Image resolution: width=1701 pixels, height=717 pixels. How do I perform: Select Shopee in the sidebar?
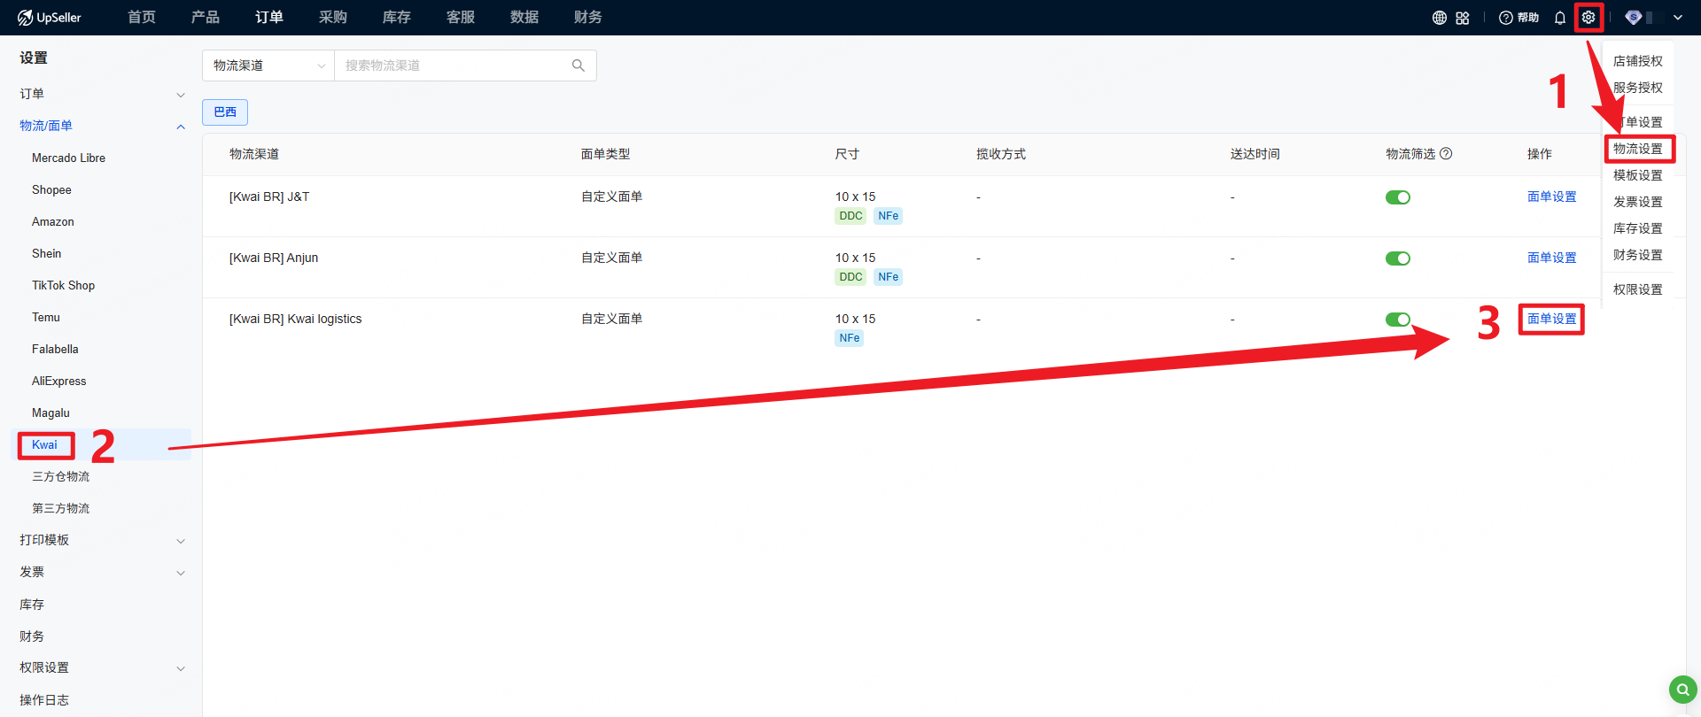coord(51,189)
